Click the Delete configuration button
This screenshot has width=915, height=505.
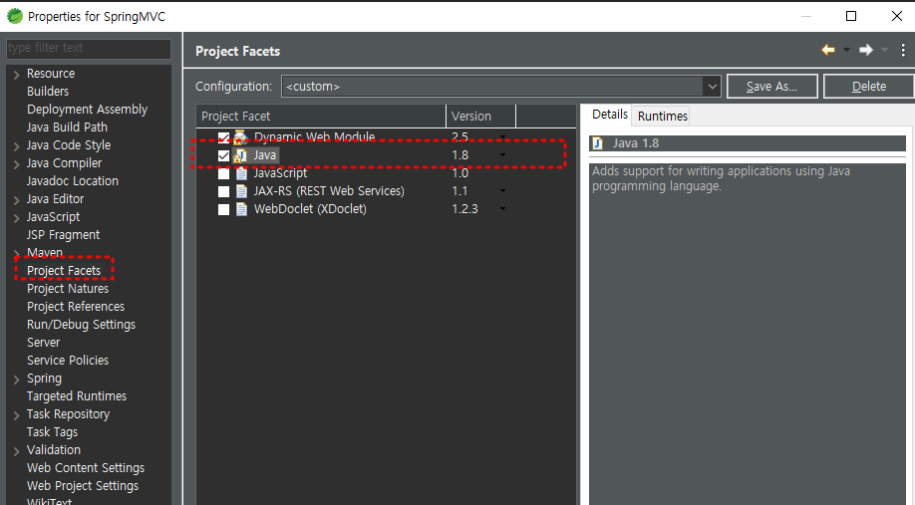tap(869, 87)
